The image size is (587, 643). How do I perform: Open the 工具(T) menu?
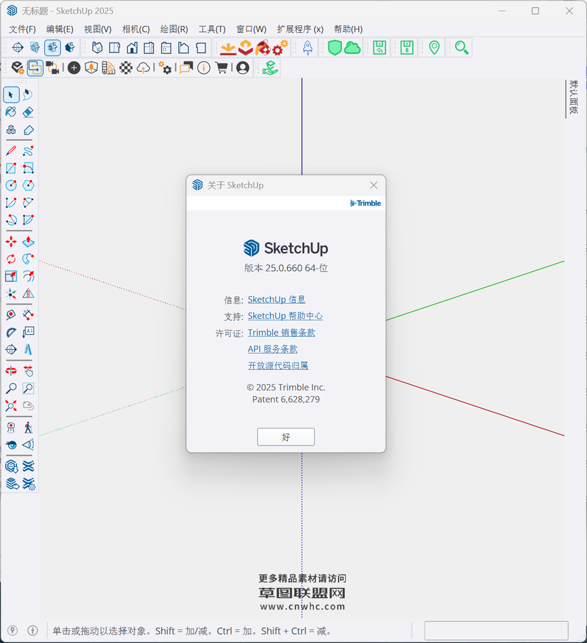coord(212,29)
